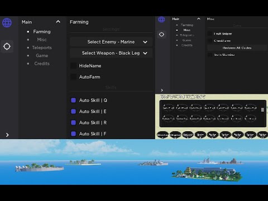Enable the Inf Stamina checkbox
Image resolution: width=268 pixels, height=201 pixels.
coord(210,55)
